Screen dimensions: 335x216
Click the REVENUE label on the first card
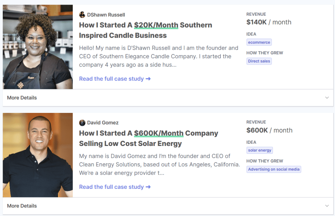pyautogui.click(x=256, y=14)
